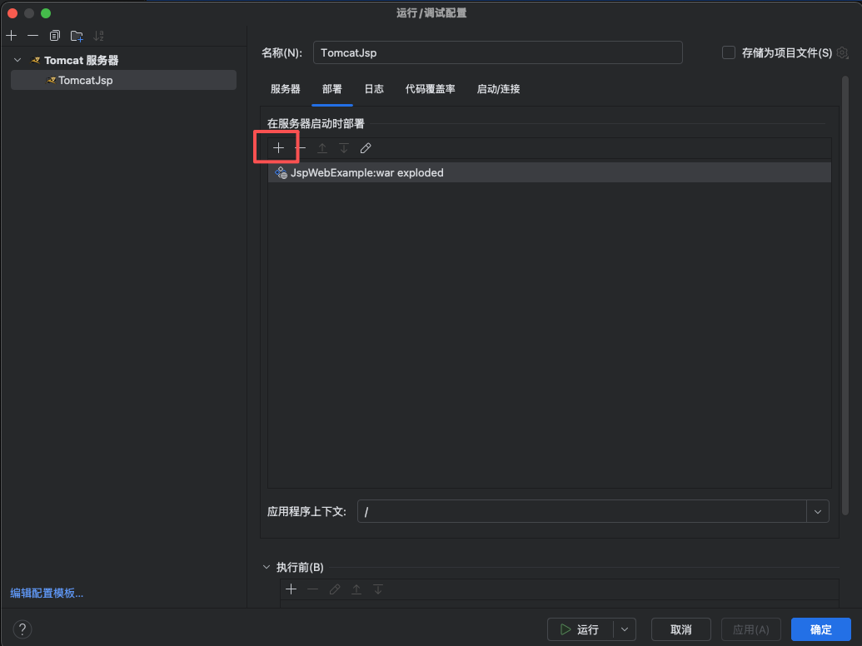The height and width of the screenshot is (646, 862).
Task: Focus the 名称 input field
Action: [x=497, y=52]
